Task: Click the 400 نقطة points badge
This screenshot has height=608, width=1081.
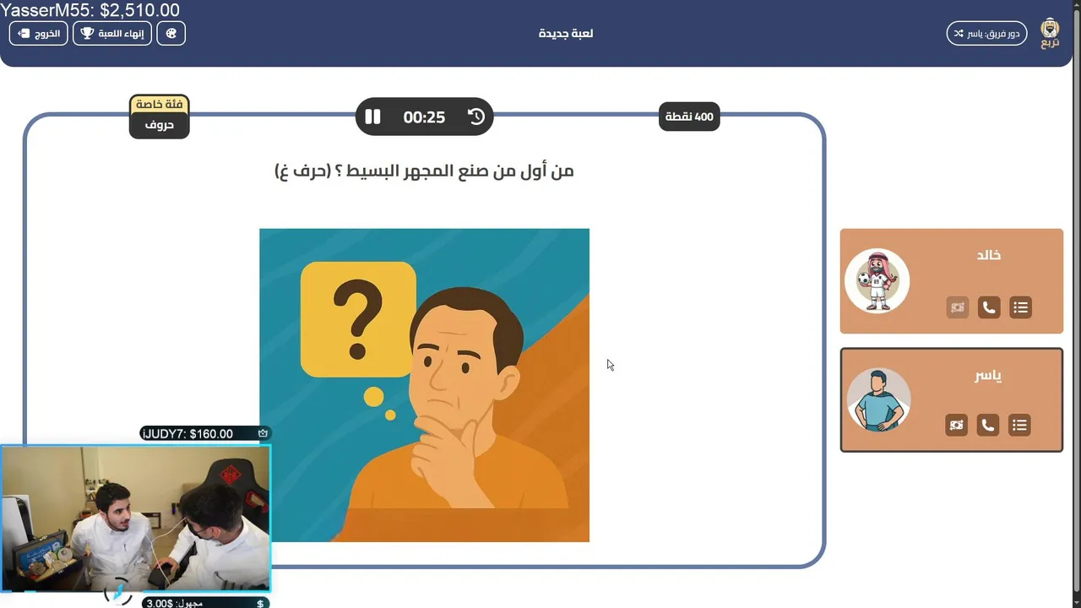Action: click(689, 117)
